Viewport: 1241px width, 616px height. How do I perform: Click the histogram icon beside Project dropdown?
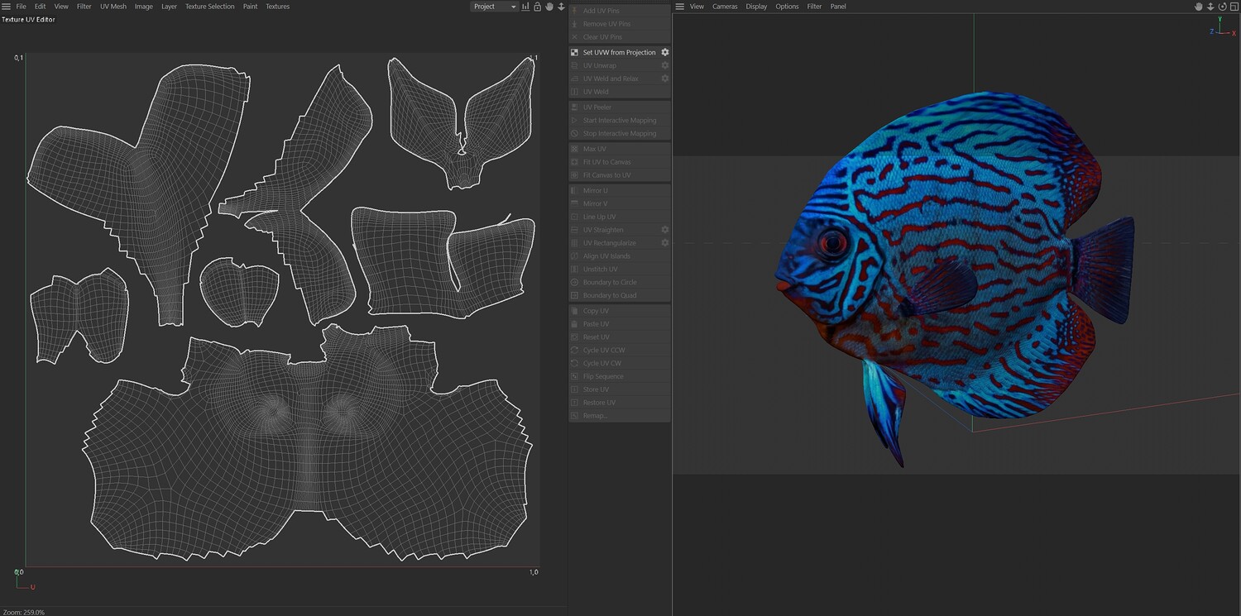(x=525, y=7)
